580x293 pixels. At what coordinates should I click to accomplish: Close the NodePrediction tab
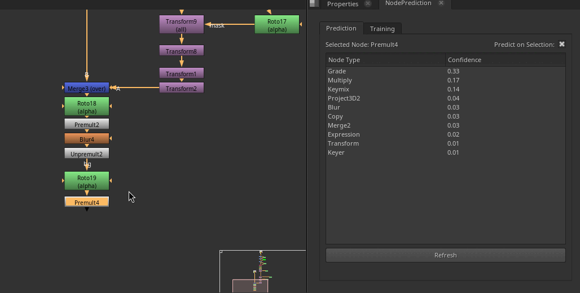coord(441,3)
